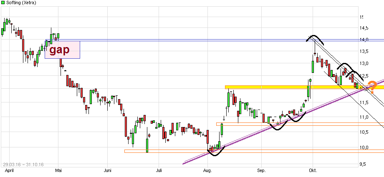Click the 11,0 price axis label
The width and height of the screenshot is (384, 177).
(364, 117)
